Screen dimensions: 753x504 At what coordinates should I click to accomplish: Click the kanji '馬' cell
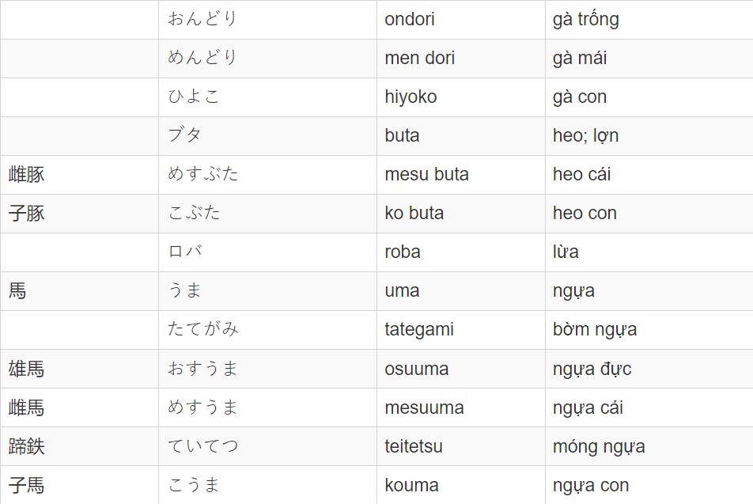(80, 291)
